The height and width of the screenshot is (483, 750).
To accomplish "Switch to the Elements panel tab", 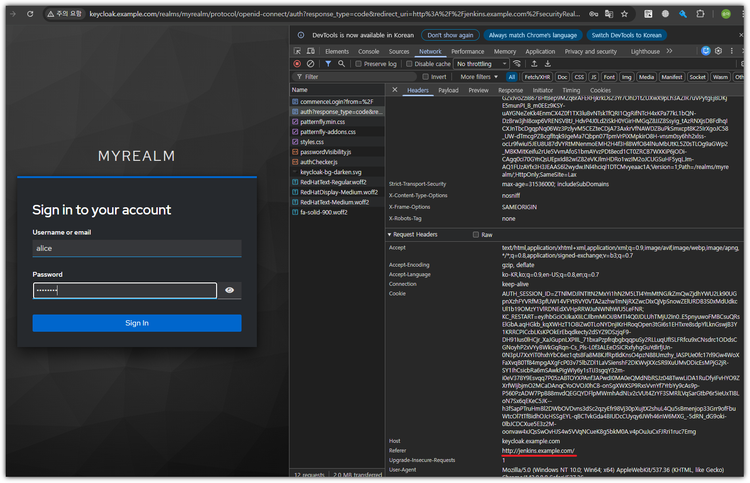I will point(337,51).
